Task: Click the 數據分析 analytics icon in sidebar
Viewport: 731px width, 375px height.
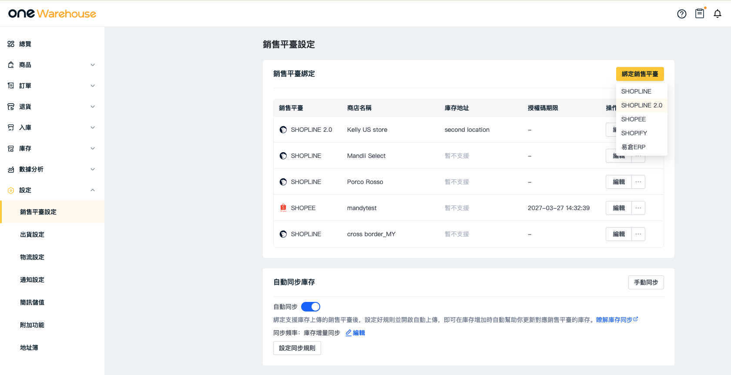Action: (x=11, y=169)
